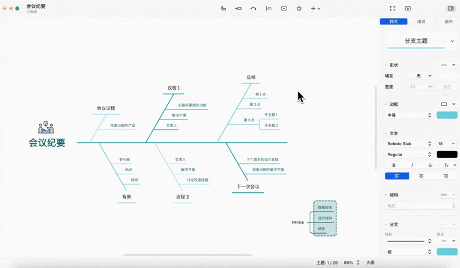Toggle bold text formatting

coord(394,165)
